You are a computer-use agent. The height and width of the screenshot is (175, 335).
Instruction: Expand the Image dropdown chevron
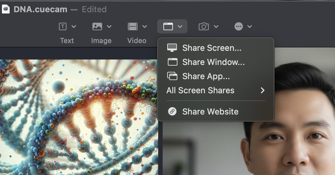109,26
